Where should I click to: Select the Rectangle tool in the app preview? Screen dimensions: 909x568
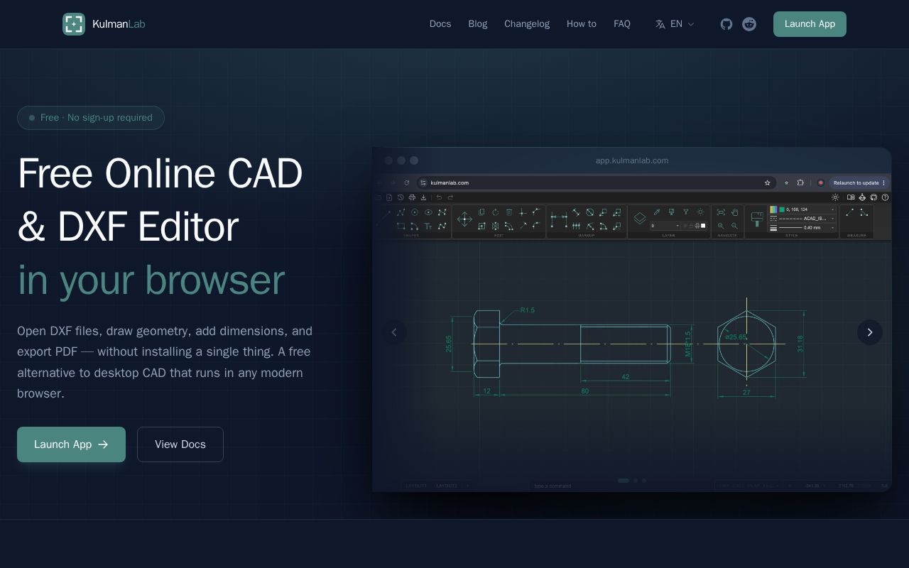[x=401, y=226]
